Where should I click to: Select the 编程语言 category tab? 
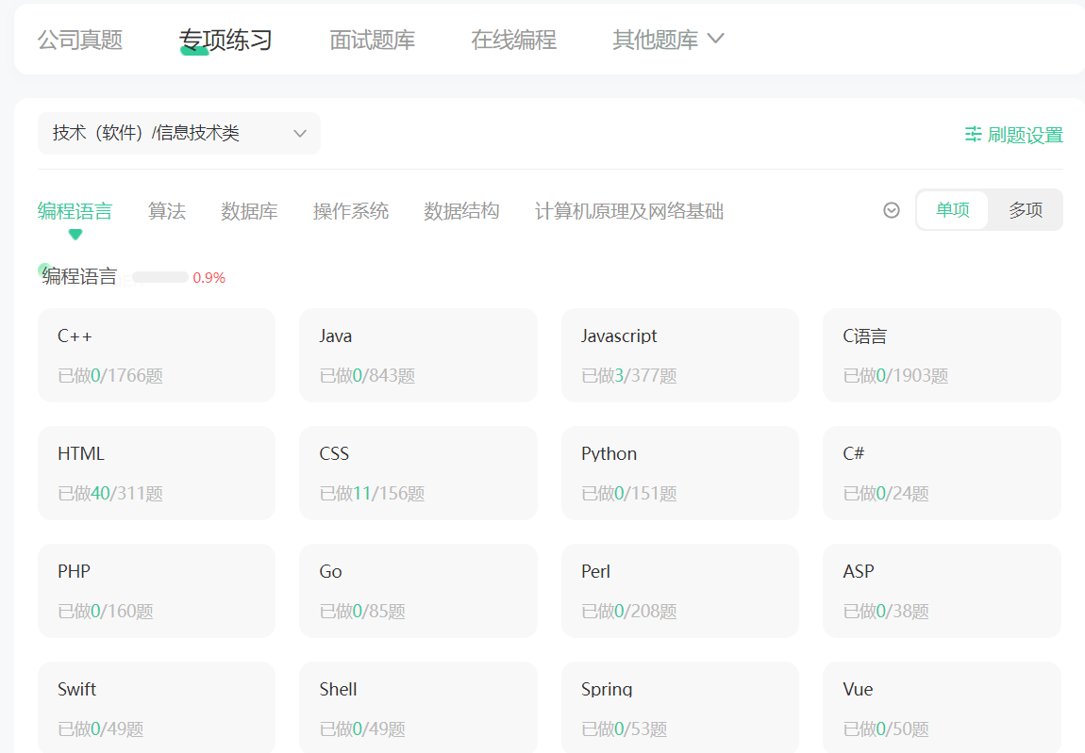tap(75, 211)
